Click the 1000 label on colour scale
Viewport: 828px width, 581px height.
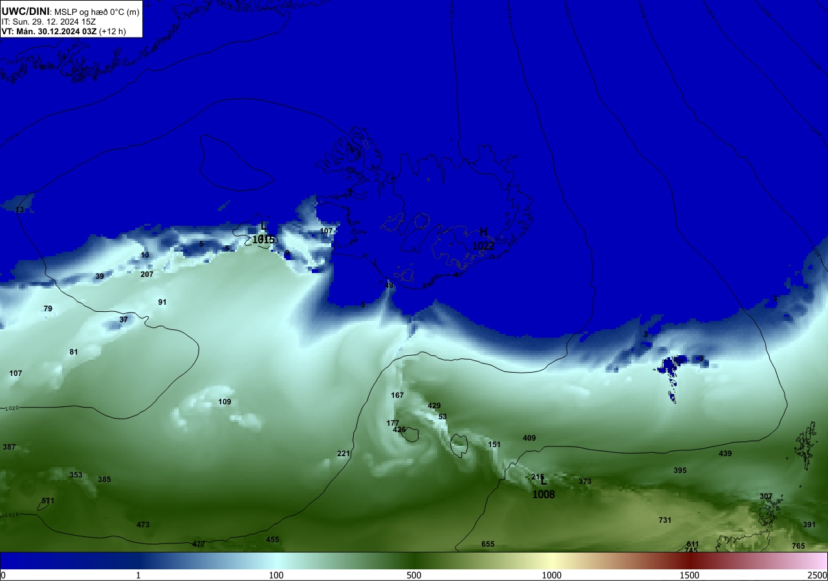click(x=551, y=575)
